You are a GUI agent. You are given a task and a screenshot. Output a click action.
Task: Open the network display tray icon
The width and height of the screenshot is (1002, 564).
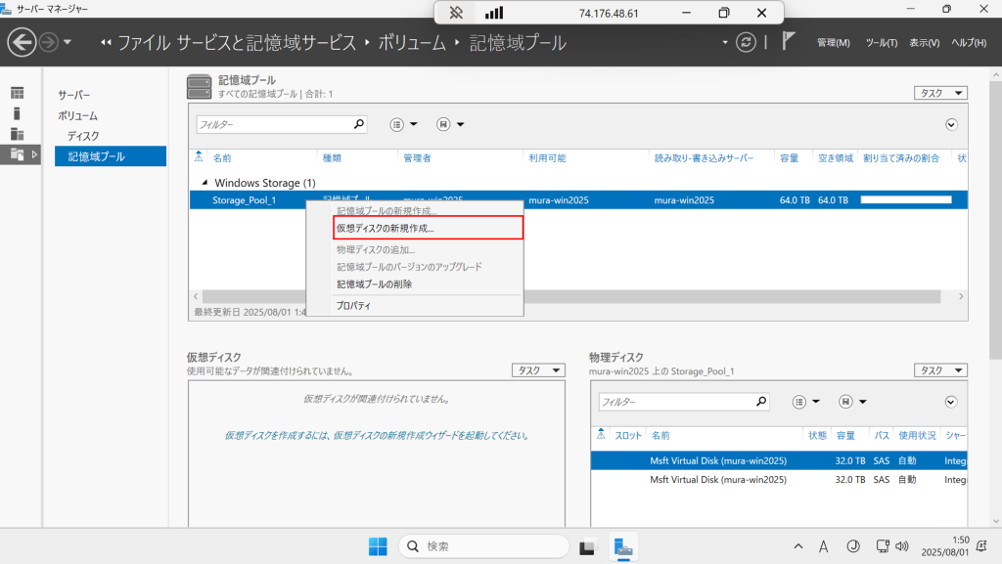(883, 546)
